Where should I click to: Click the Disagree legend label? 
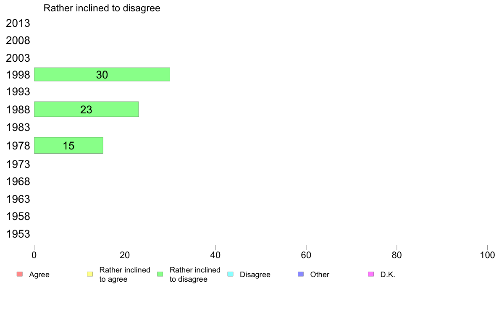(255, 275)
